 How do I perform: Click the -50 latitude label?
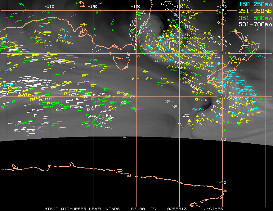[x=222, y=96]
